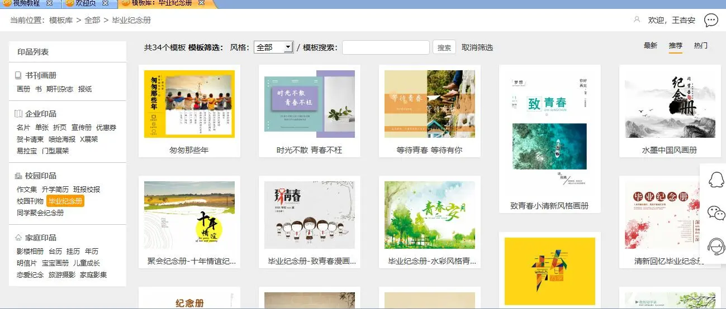Select 班报校报 category

[x=87, y=190]
